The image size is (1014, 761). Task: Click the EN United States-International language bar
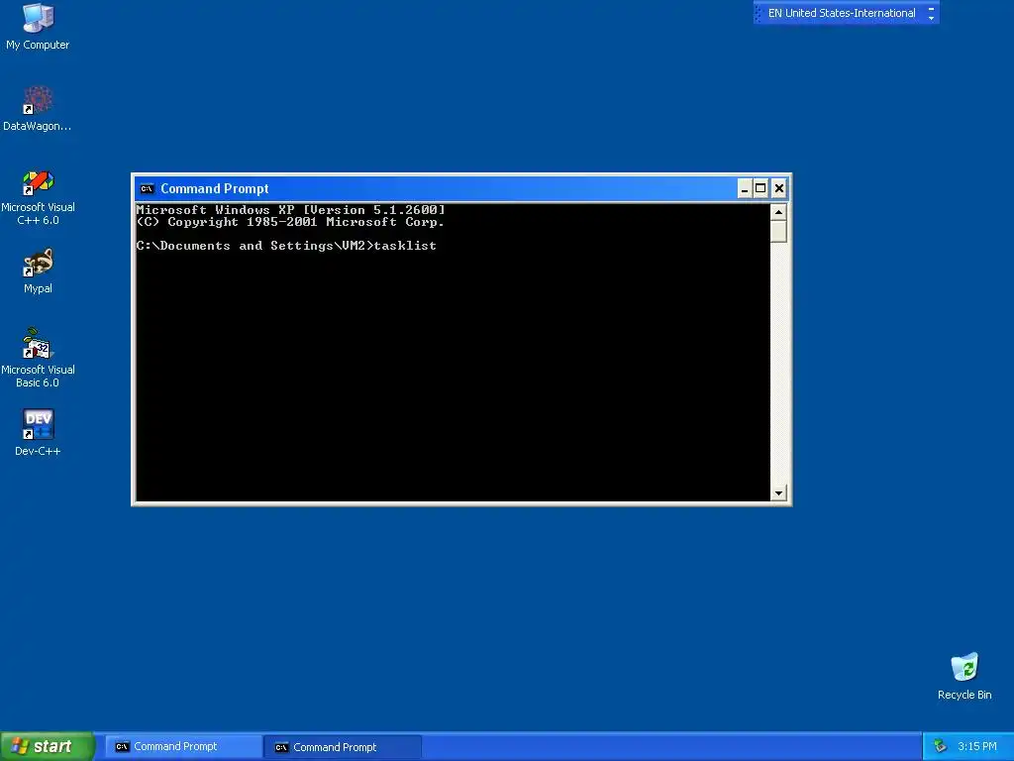[842, 13]
